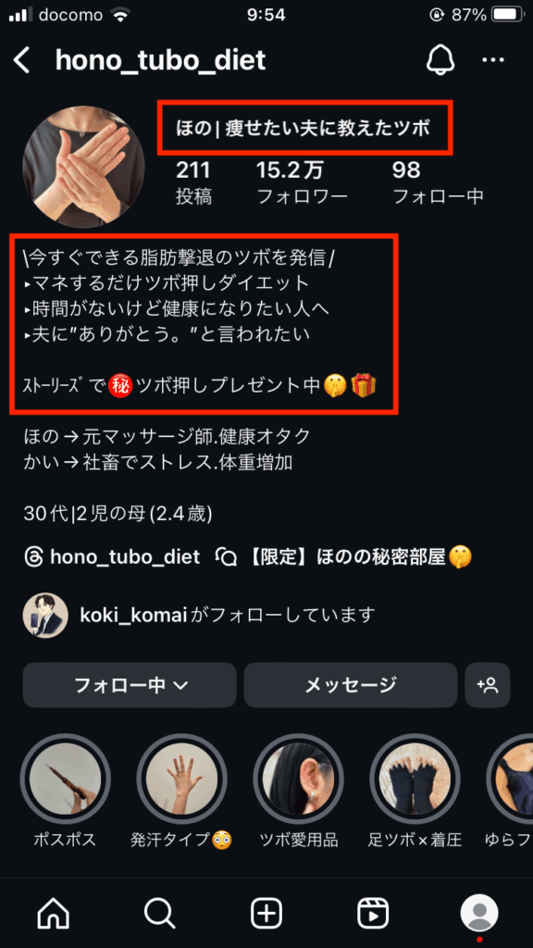Viewport: 533px width, 948px height.
Task: Open the Reels tab icon
Action: 373,912
